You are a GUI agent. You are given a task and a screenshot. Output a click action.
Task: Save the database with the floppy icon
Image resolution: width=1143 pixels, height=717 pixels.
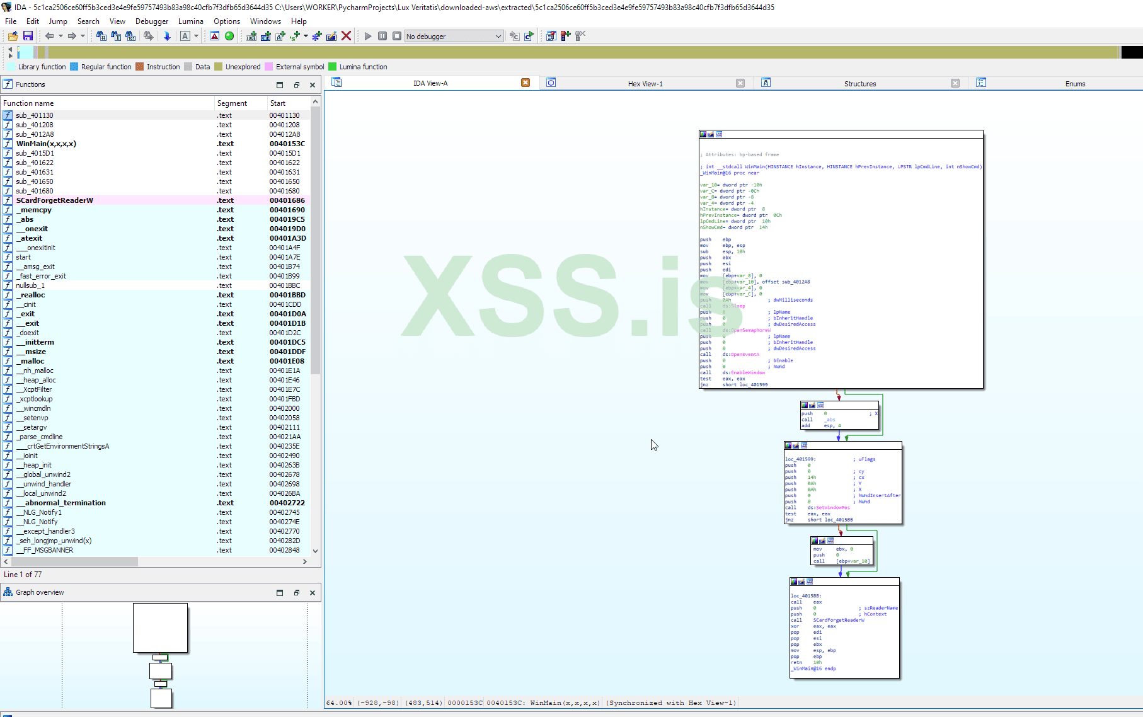click(x=28, y=36)
